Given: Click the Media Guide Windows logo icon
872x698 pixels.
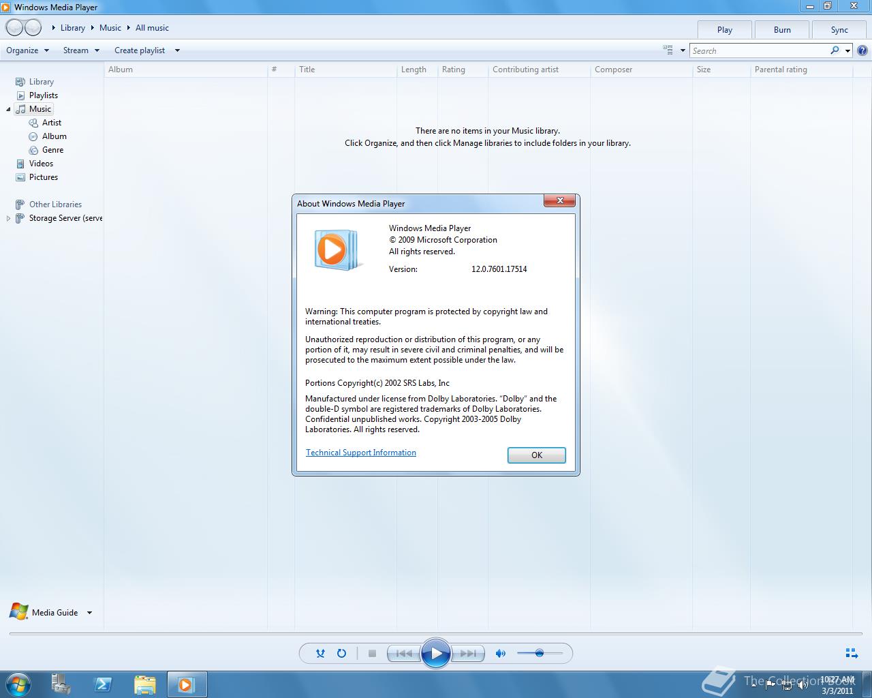Looking at the screenshot, I should click(18, 611).
